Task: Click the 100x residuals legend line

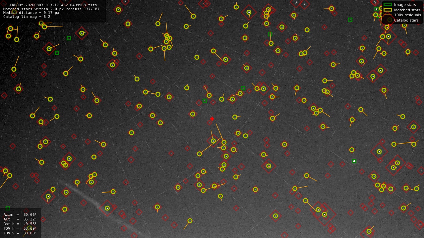Action: pyautogui.click(x=388, y=15)
